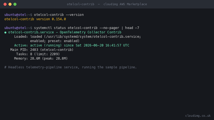Screen dimensions: 214x120
Task: Click the otelcol-contrib --version command
Action: point(59,15)
